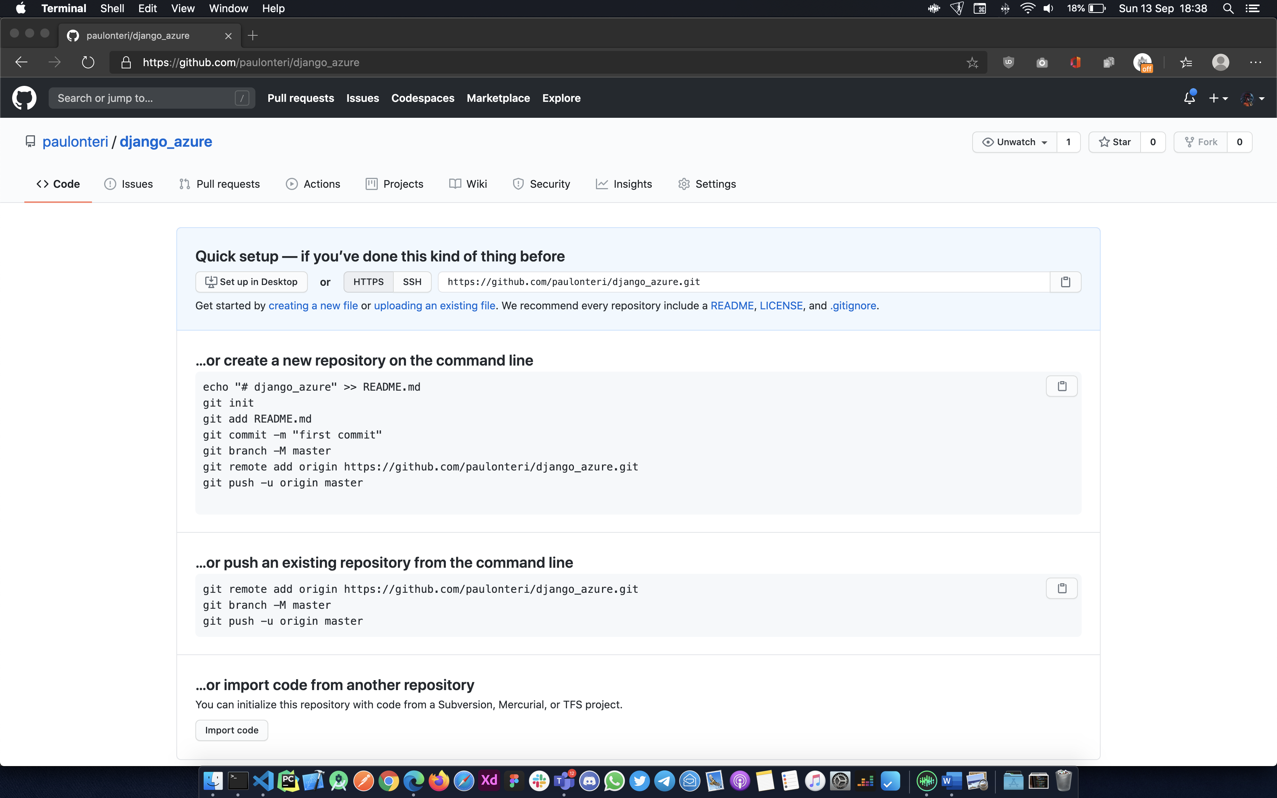Click the GitHub Octocat home logo
Screen dimensions: 1277x798
point(24,98)
